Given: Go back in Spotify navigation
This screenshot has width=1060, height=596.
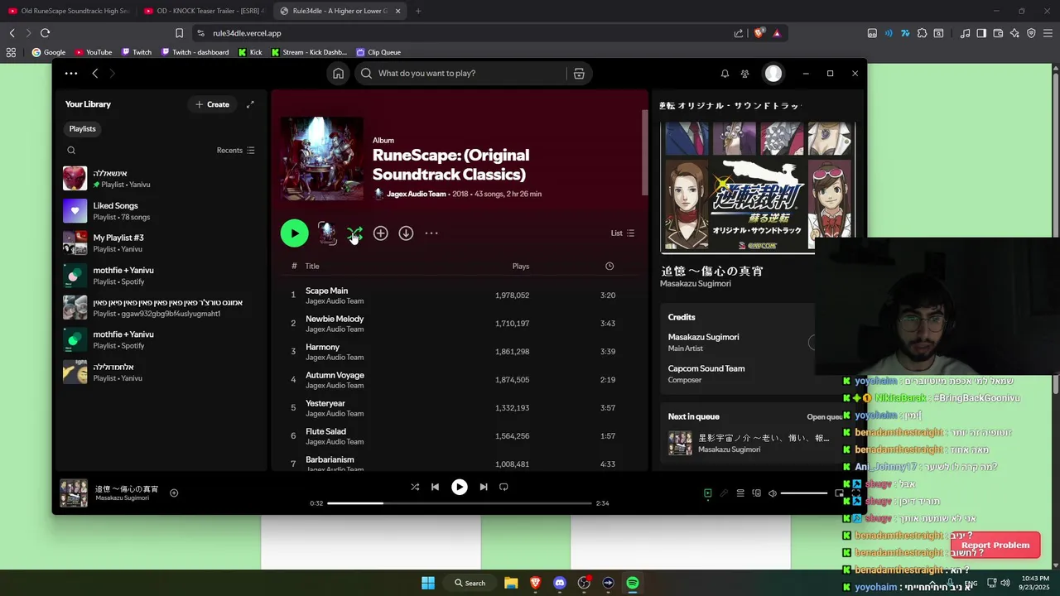Looking at the screenshot, I should (x=95, y=74).
